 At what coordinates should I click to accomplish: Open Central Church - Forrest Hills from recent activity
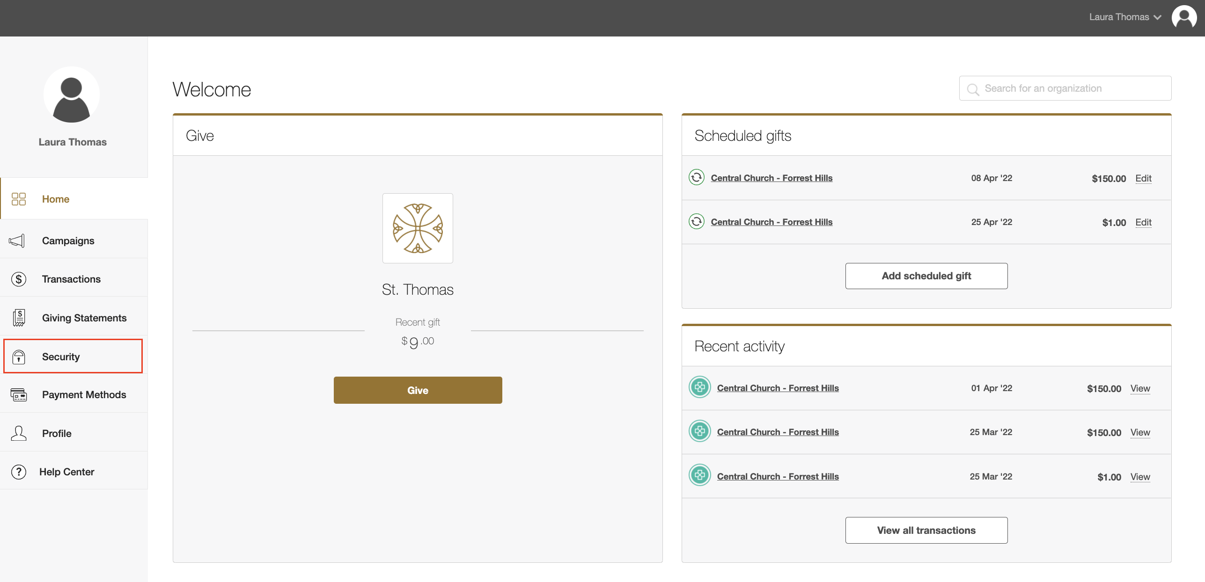pos(778,387)
